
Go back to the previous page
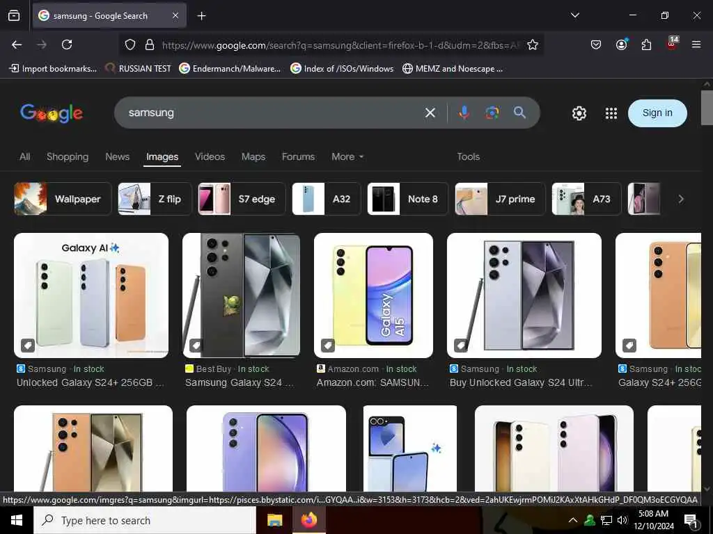click(17, 44)
